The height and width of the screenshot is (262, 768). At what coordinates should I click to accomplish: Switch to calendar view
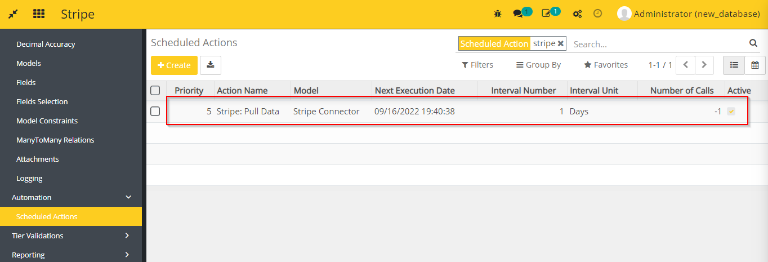755,65
